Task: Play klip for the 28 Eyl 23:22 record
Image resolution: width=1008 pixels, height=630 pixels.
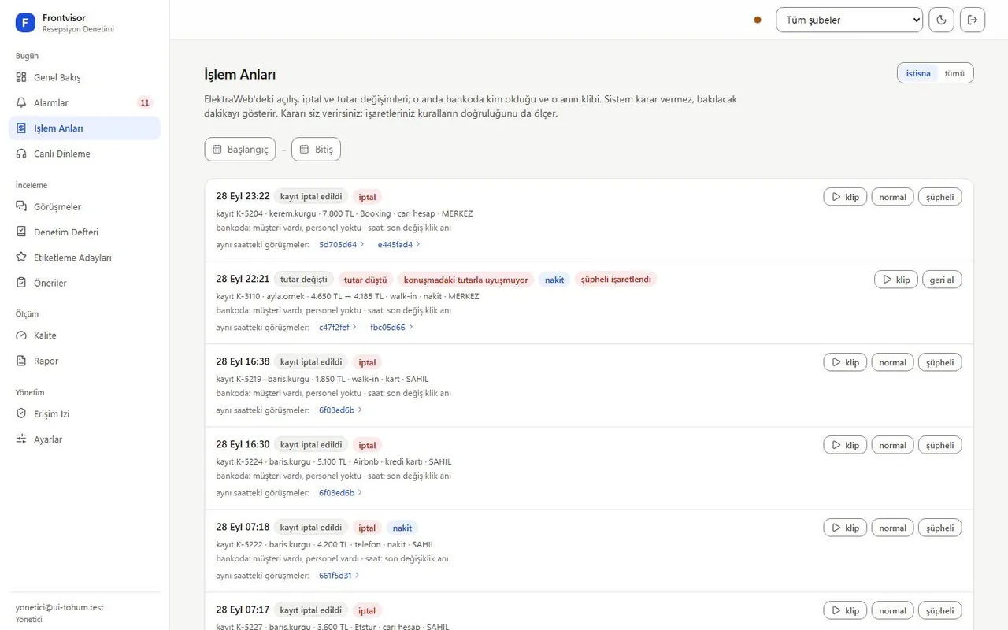Action: [x=845, y=197]
